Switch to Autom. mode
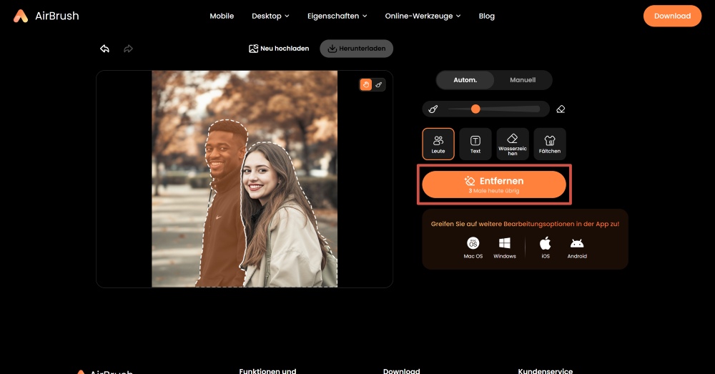Image resolution: width=715 pixels, height=374 pixels. [465, 80]
